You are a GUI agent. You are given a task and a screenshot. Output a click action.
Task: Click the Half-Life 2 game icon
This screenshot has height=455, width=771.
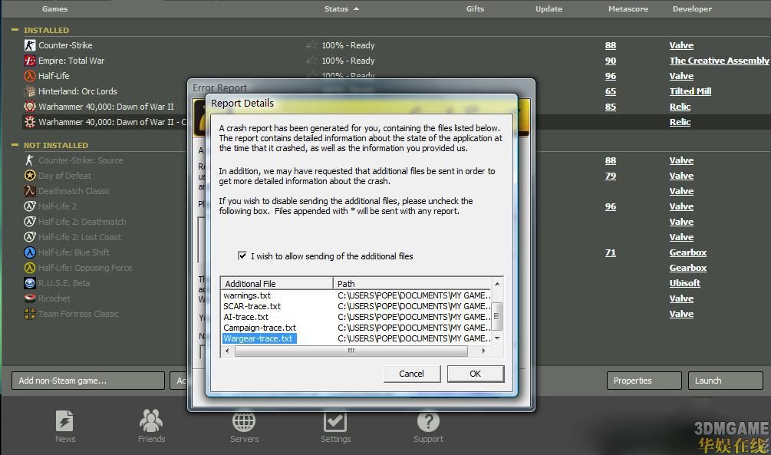click(30, 206)
